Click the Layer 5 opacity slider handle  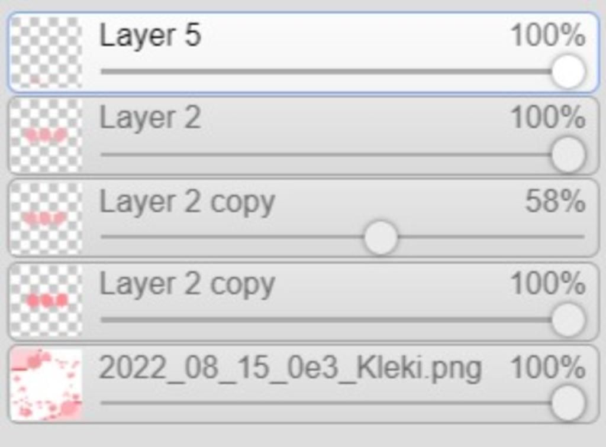tap(568, 72)
